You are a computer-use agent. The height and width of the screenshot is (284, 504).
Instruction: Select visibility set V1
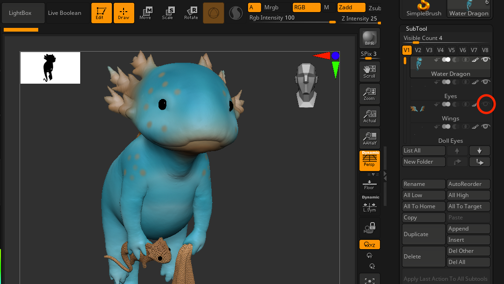(407, 50)
